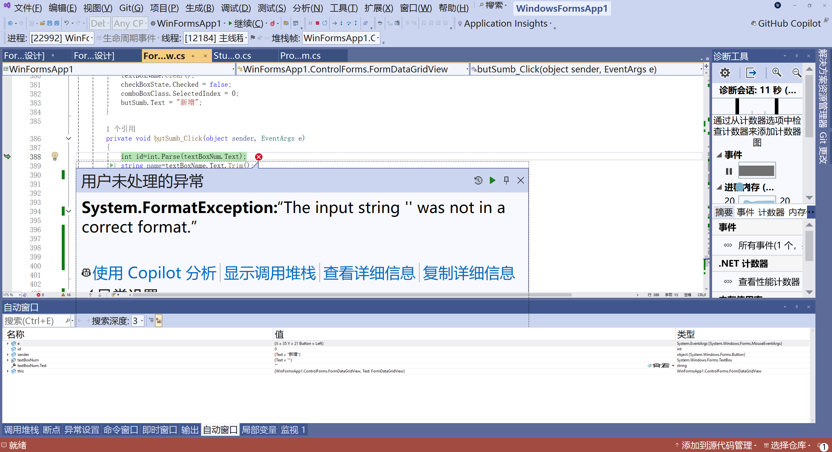Viewport: 832px width, 452px height.
Task: Switch to the 局部变量 tab
Action: (x=259, y=430)
